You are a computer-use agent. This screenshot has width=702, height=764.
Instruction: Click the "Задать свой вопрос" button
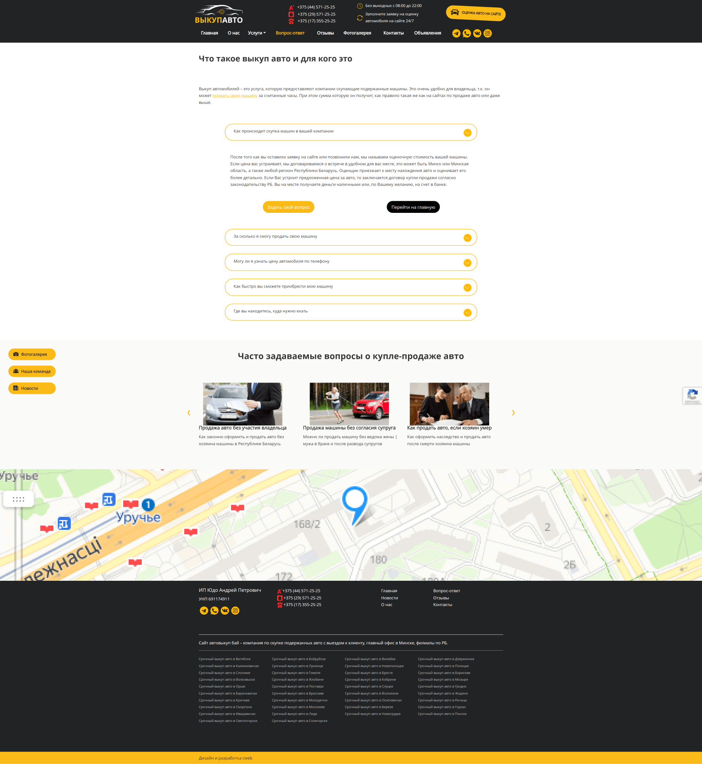click(288, 207)
